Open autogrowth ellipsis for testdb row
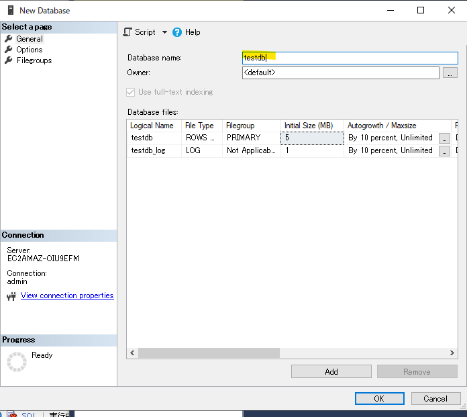This screenshot has height=417, width=467. pyautogui.click(x=444, y=138)
